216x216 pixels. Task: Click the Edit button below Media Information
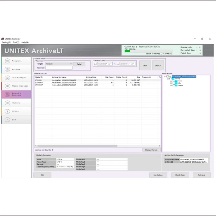point(42,175)
